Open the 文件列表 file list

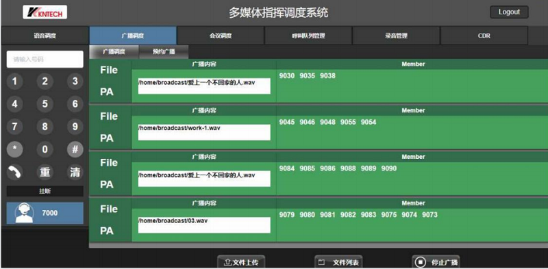pos(338,262)
